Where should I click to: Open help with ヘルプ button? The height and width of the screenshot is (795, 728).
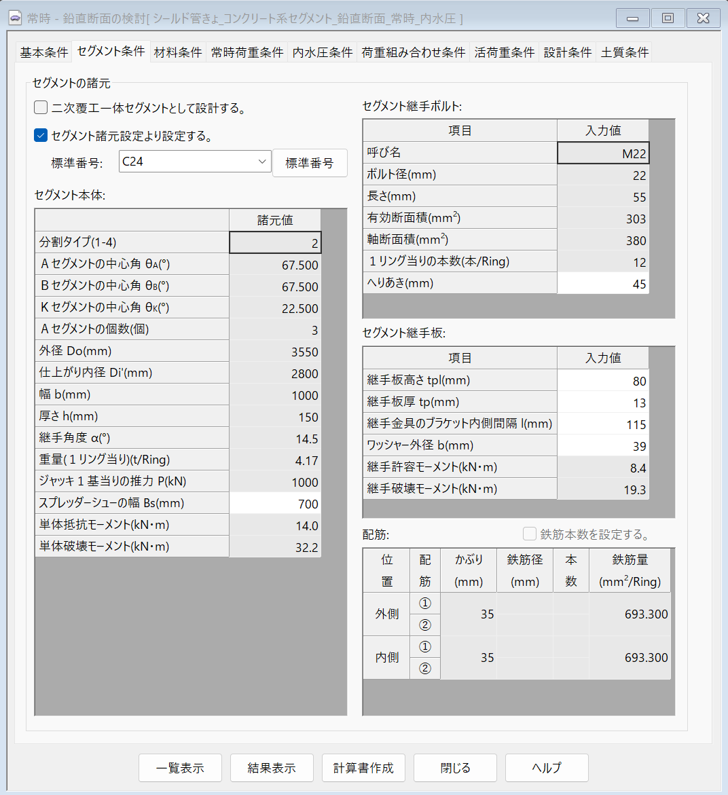coord(547,768)
